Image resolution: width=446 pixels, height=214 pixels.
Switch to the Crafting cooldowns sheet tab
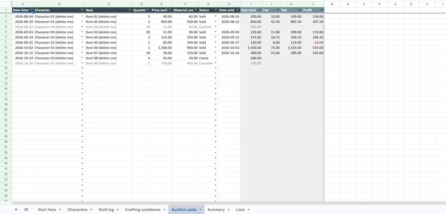(143, 210)
